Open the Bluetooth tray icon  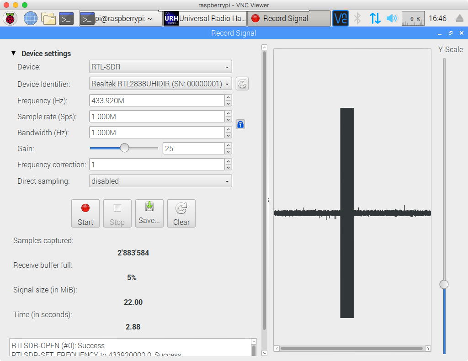[x=358, y=19]
